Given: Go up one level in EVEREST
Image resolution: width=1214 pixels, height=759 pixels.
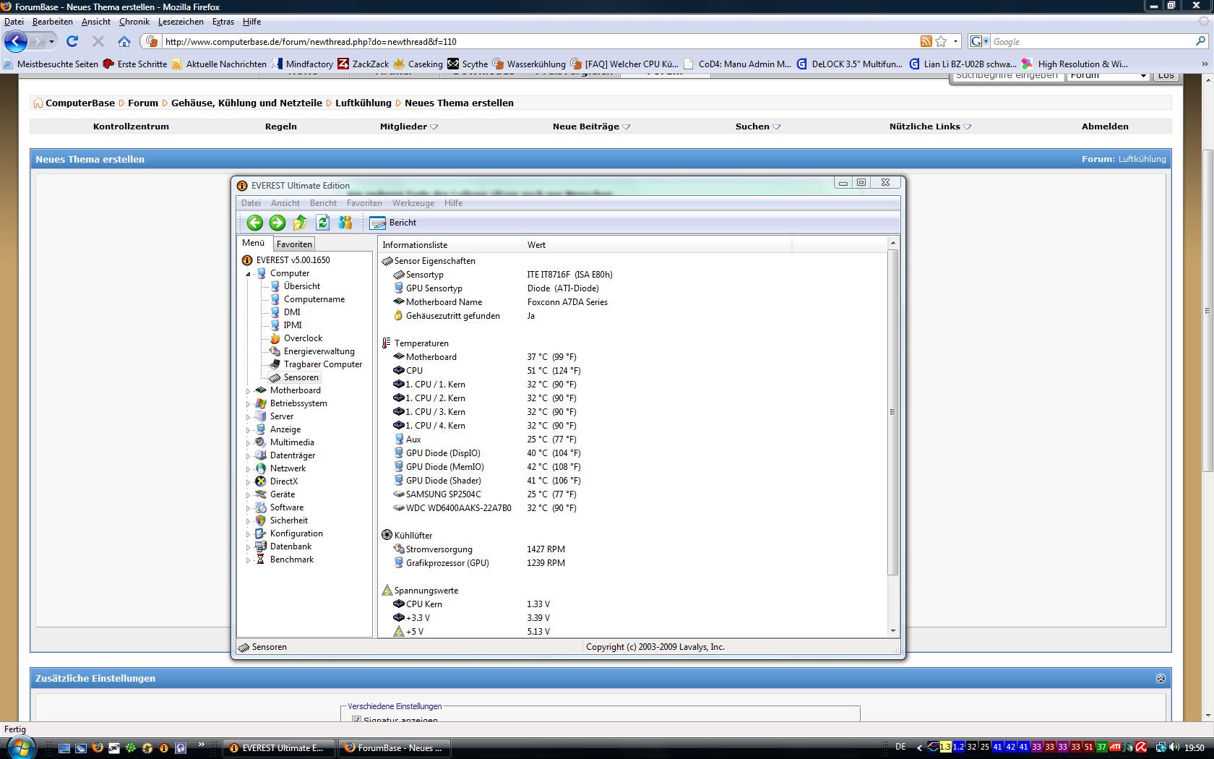Looking at the screenshot, I should pos(300,223).
